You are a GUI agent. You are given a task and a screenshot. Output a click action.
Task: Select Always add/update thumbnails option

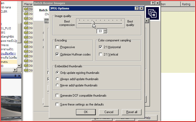click(58, 79)
